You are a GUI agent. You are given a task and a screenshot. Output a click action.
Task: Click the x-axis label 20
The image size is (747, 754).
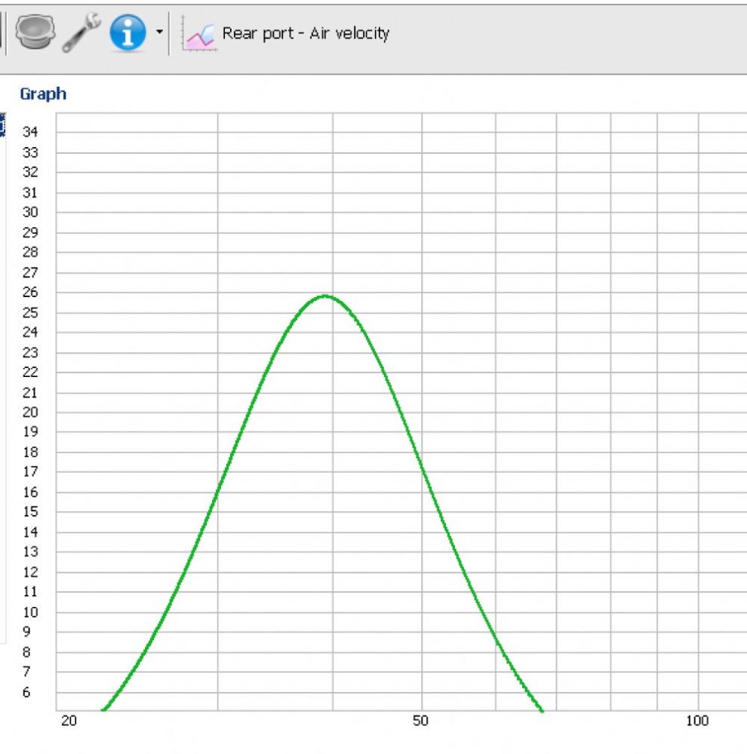(69, 720)
